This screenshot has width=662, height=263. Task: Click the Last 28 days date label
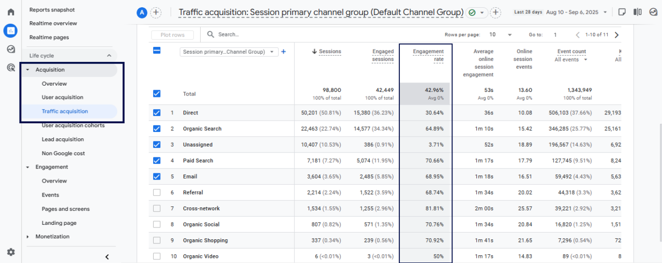click(x=528, y=12)
